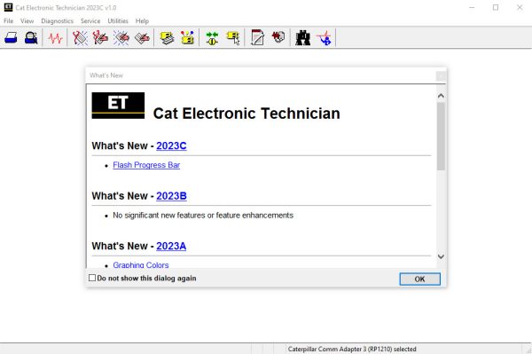The height and width of the screenshot is (354, 532).
Task: Click the app icon in title bar
Action: tap(8, 7)
